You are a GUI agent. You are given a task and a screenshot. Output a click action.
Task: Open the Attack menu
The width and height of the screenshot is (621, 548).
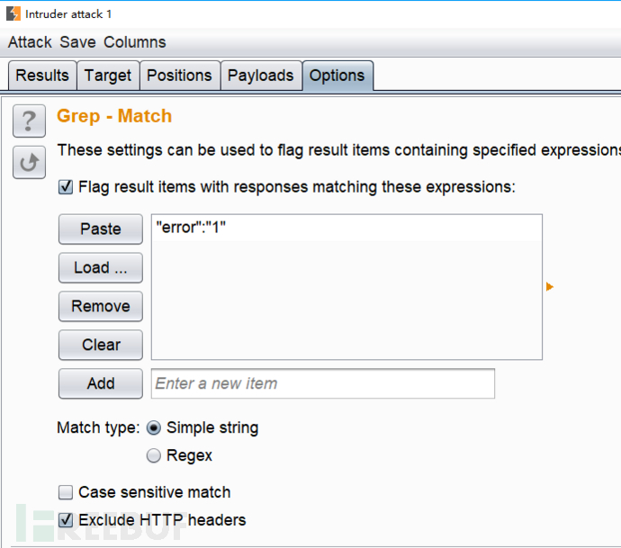[30, 42]
